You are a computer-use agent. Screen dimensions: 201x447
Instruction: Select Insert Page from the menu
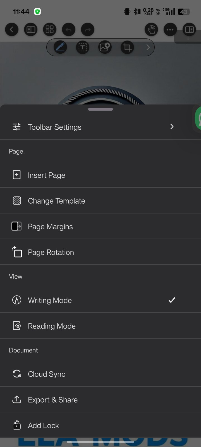coord(47,175)
